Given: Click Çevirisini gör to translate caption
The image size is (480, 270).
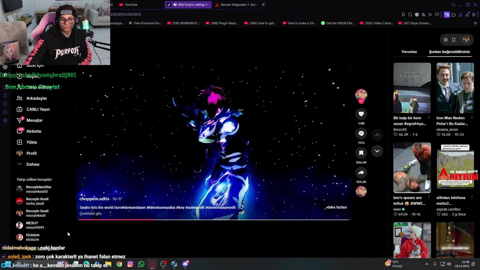Looking at the screenshot, I should click(x=90, y=213).
